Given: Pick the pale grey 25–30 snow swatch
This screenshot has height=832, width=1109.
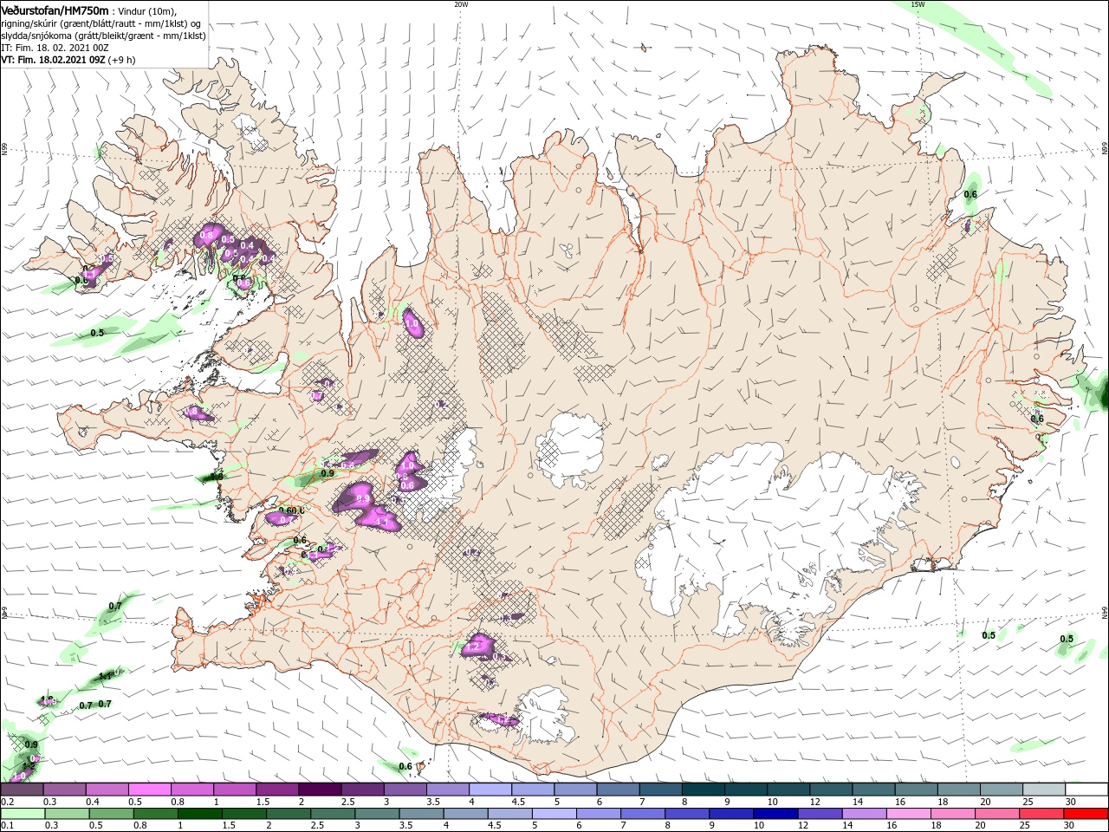Looking at the screenshot, I should coord(1042,790).
